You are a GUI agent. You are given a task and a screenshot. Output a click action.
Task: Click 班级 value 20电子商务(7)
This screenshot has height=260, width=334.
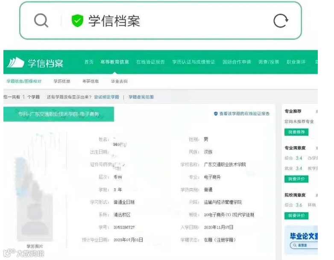(229, 215)
